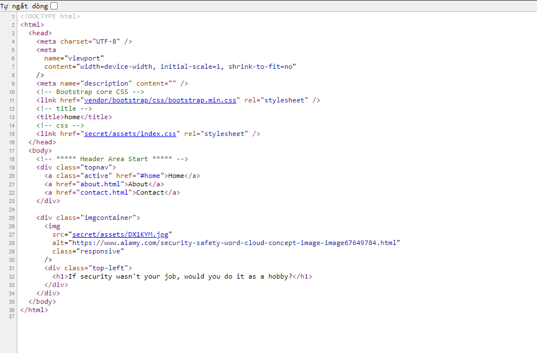Open the bootstrap.min.css stylesheet link
This screenshot has height=353, width=537.
tap(162, 100)
